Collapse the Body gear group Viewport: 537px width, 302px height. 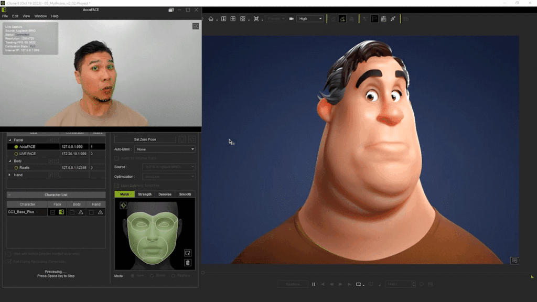(9, 161)
